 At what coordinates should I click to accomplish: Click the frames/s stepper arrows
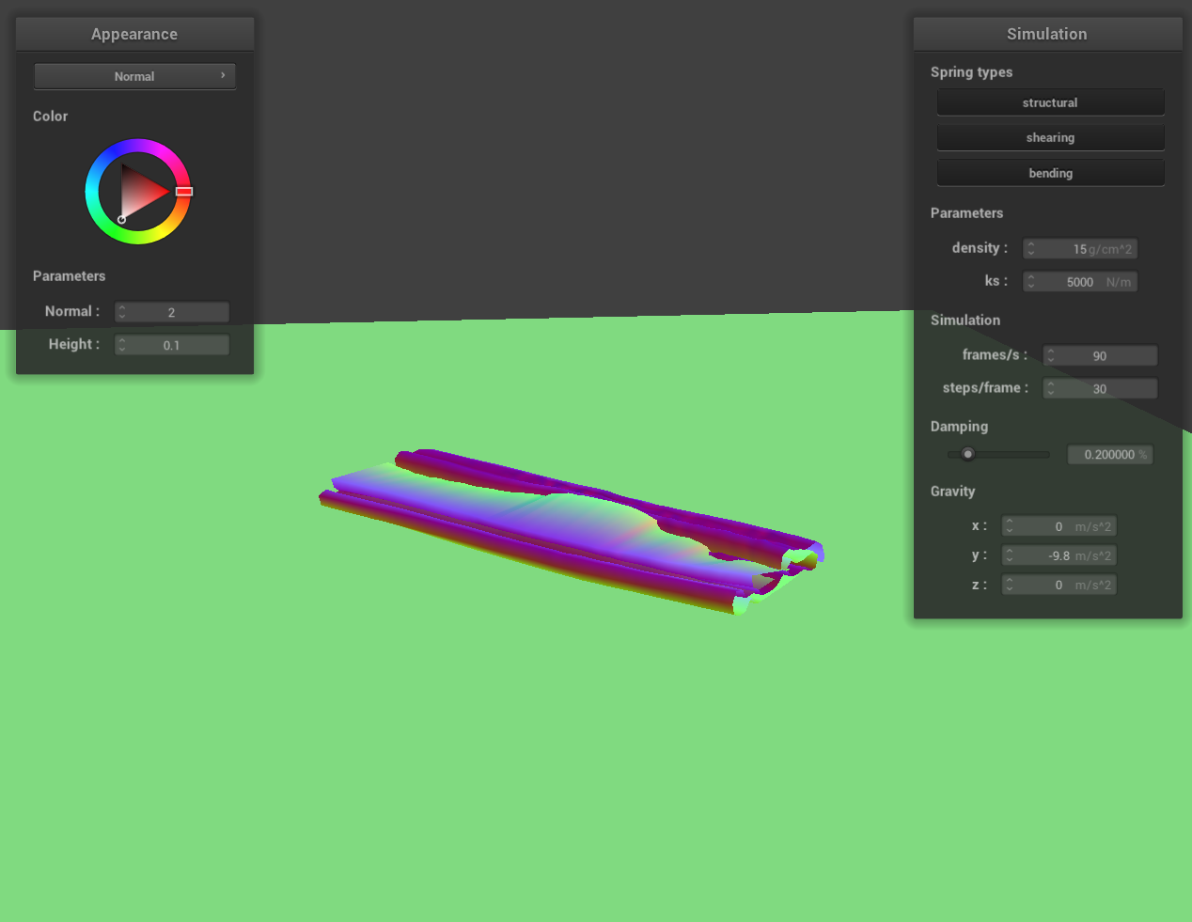(1051, 356)
